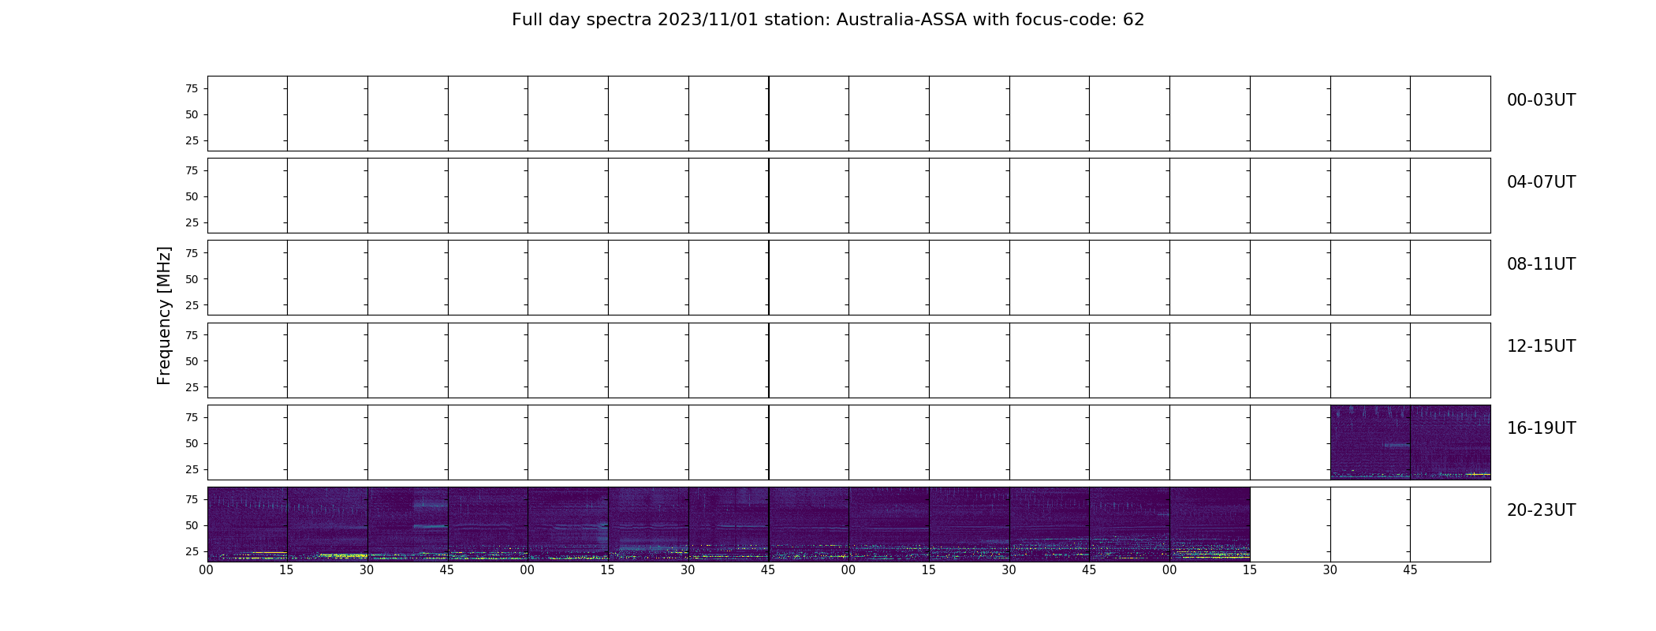This screenshot has height=631, width=1656.
Task: Select the '04-07UT' row label
Action: click(1541, 182)
